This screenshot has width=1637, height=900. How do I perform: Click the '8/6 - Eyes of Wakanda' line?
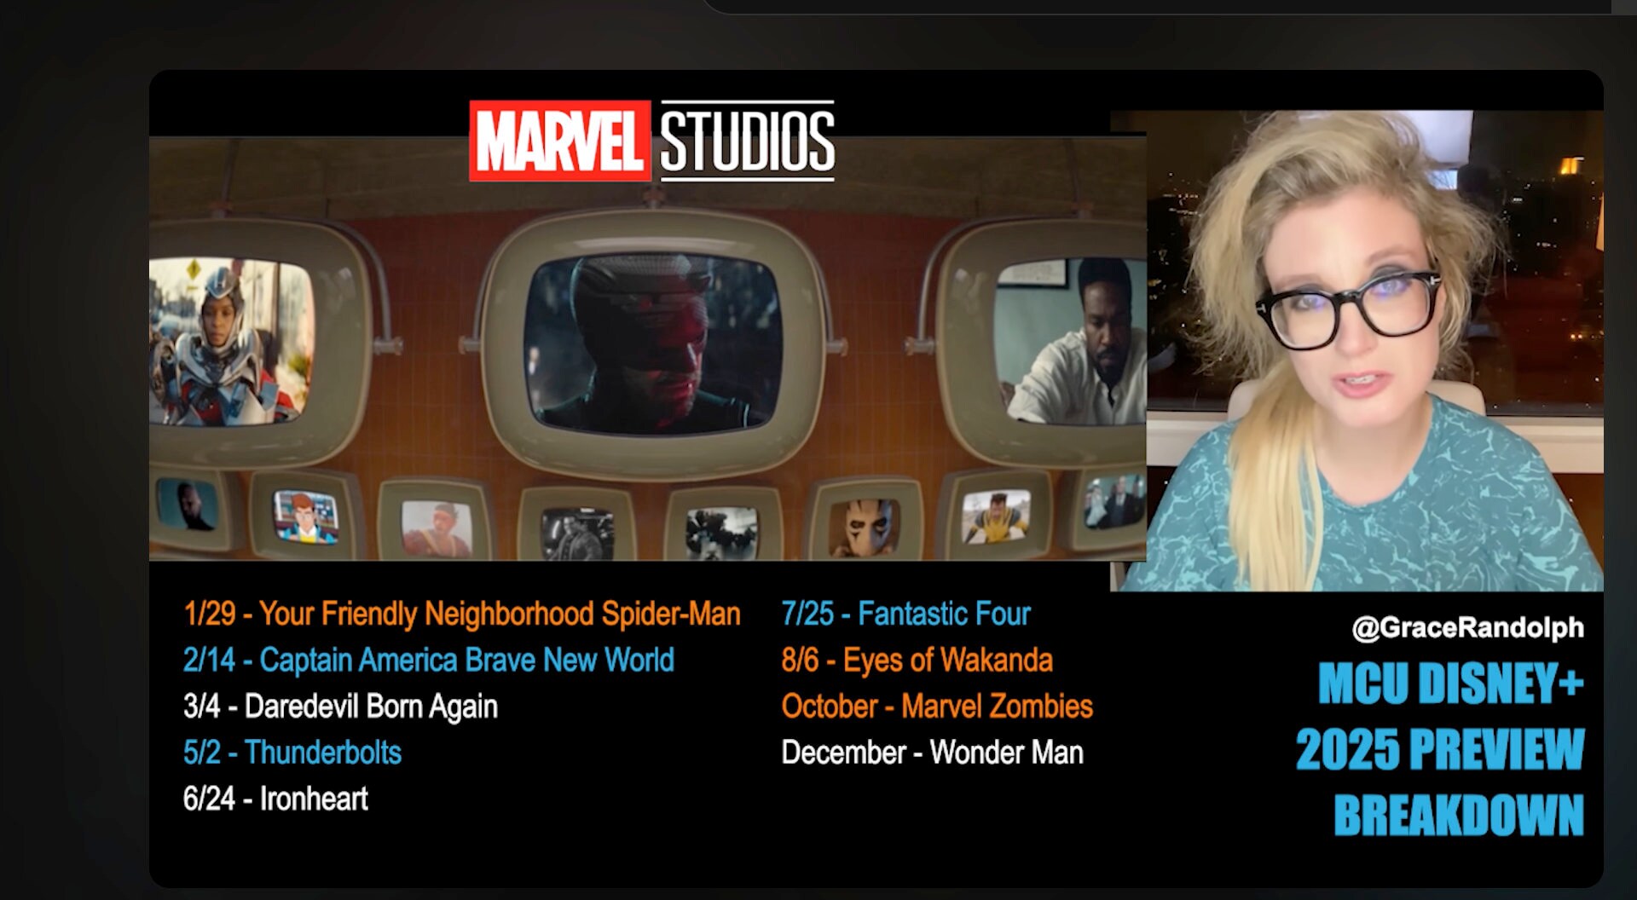point(917,660)
